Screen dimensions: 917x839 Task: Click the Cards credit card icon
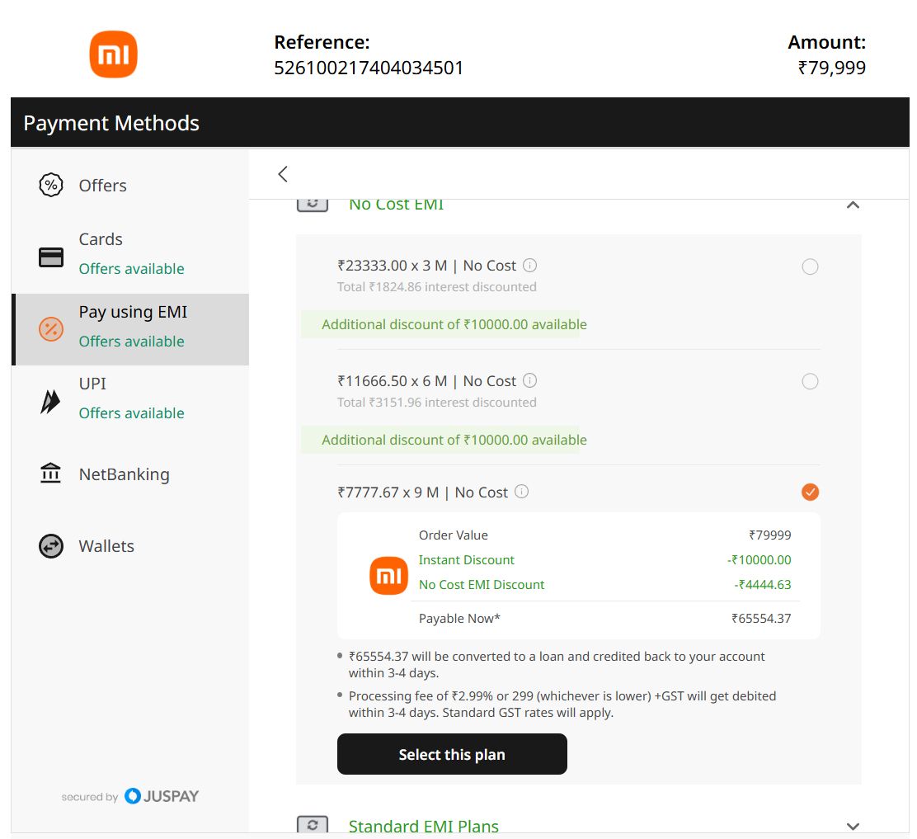click(51, 257)
